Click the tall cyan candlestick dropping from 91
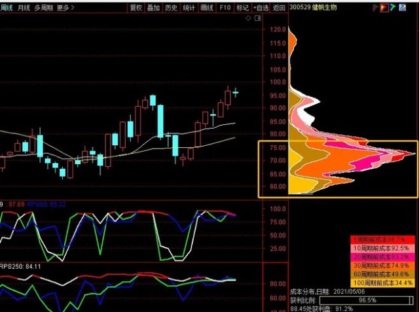The height and width of the screenshot is (312, 419). tap(160, 122)
